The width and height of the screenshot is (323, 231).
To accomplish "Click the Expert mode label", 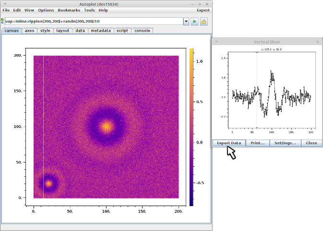I will click(203, 10).
